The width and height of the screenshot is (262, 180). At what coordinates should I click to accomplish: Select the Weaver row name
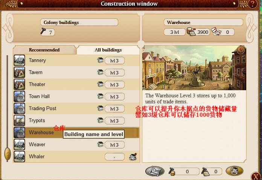click(37, 144)
